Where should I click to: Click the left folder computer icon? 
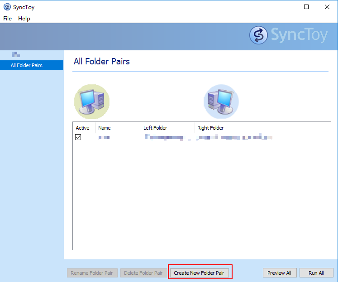(x=92, y=102)
